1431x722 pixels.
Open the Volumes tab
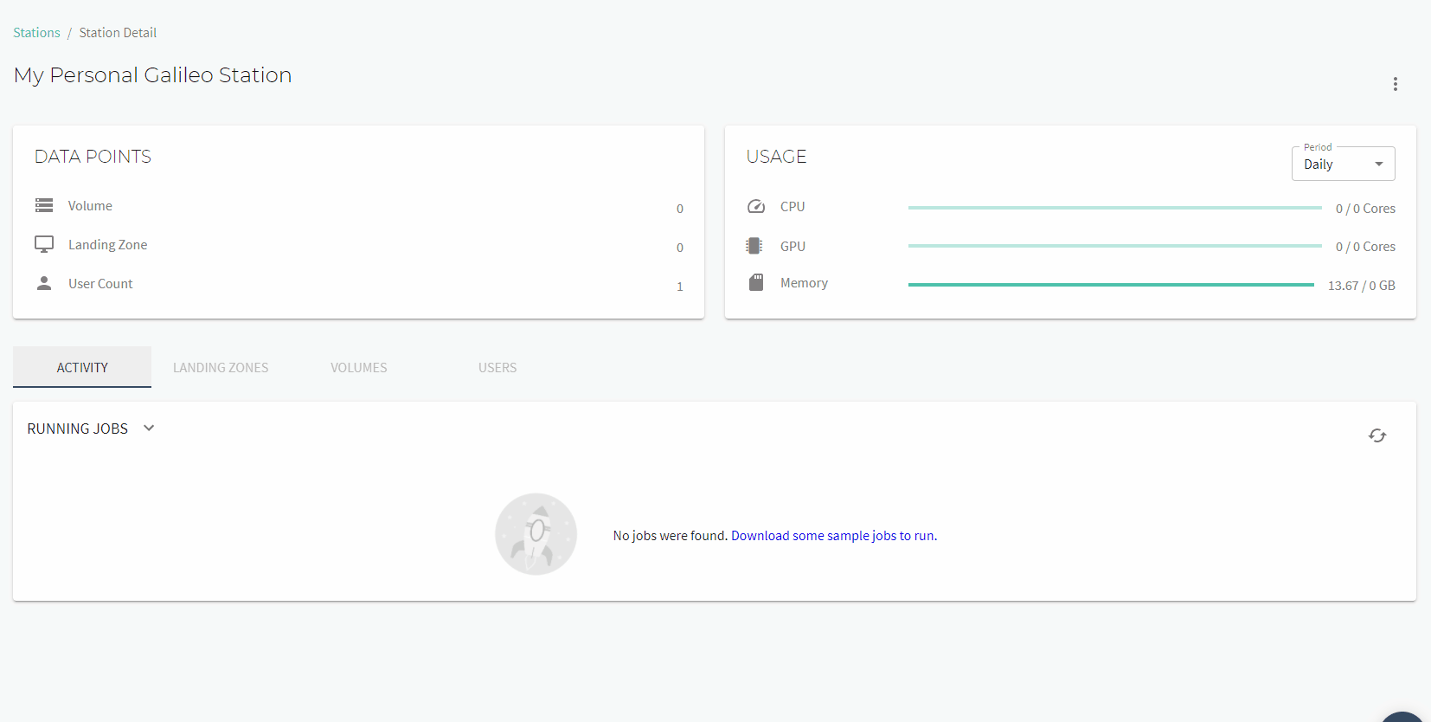click(x=359, y=367)
